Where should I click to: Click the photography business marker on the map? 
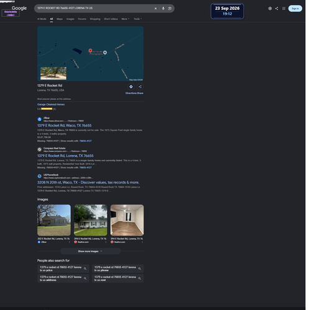(x=105, y=53)
